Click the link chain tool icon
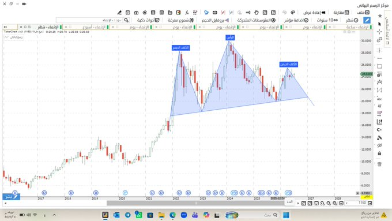 pyautogui.click(x=379, y=40)
